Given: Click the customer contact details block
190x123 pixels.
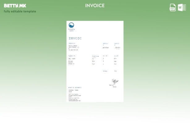Looking at the screenshot, I should click(x=74, y=47).
